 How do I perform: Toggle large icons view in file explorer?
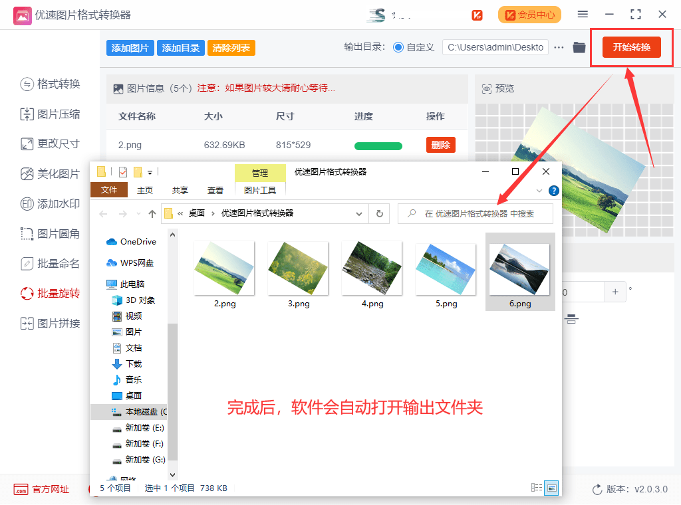tap(551, 487)
